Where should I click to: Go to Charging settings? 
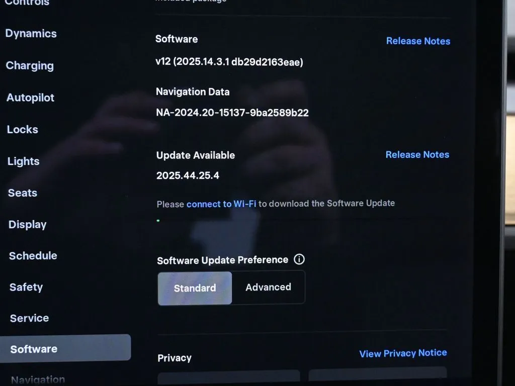(30, 66)
